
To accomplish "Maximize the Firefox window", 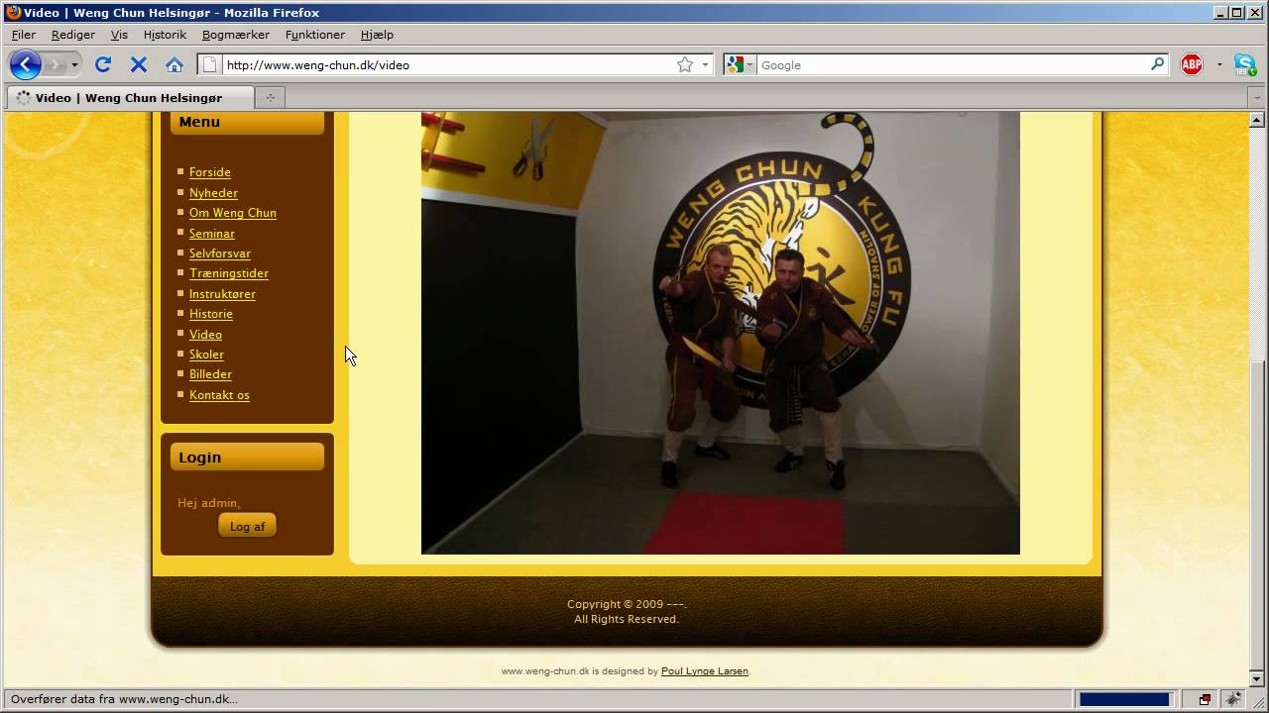I will coord(1236,13).
